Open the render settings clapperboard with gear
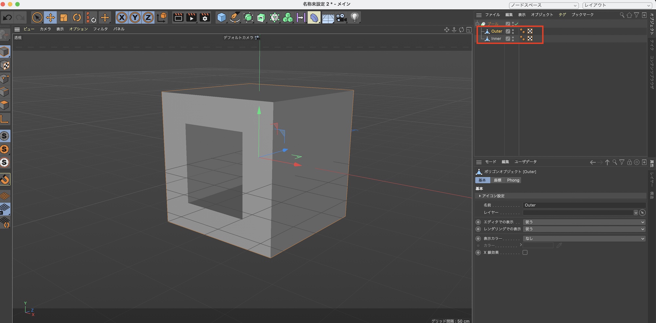The width and height of the screenshot is (656, 323). coord(205,18)
